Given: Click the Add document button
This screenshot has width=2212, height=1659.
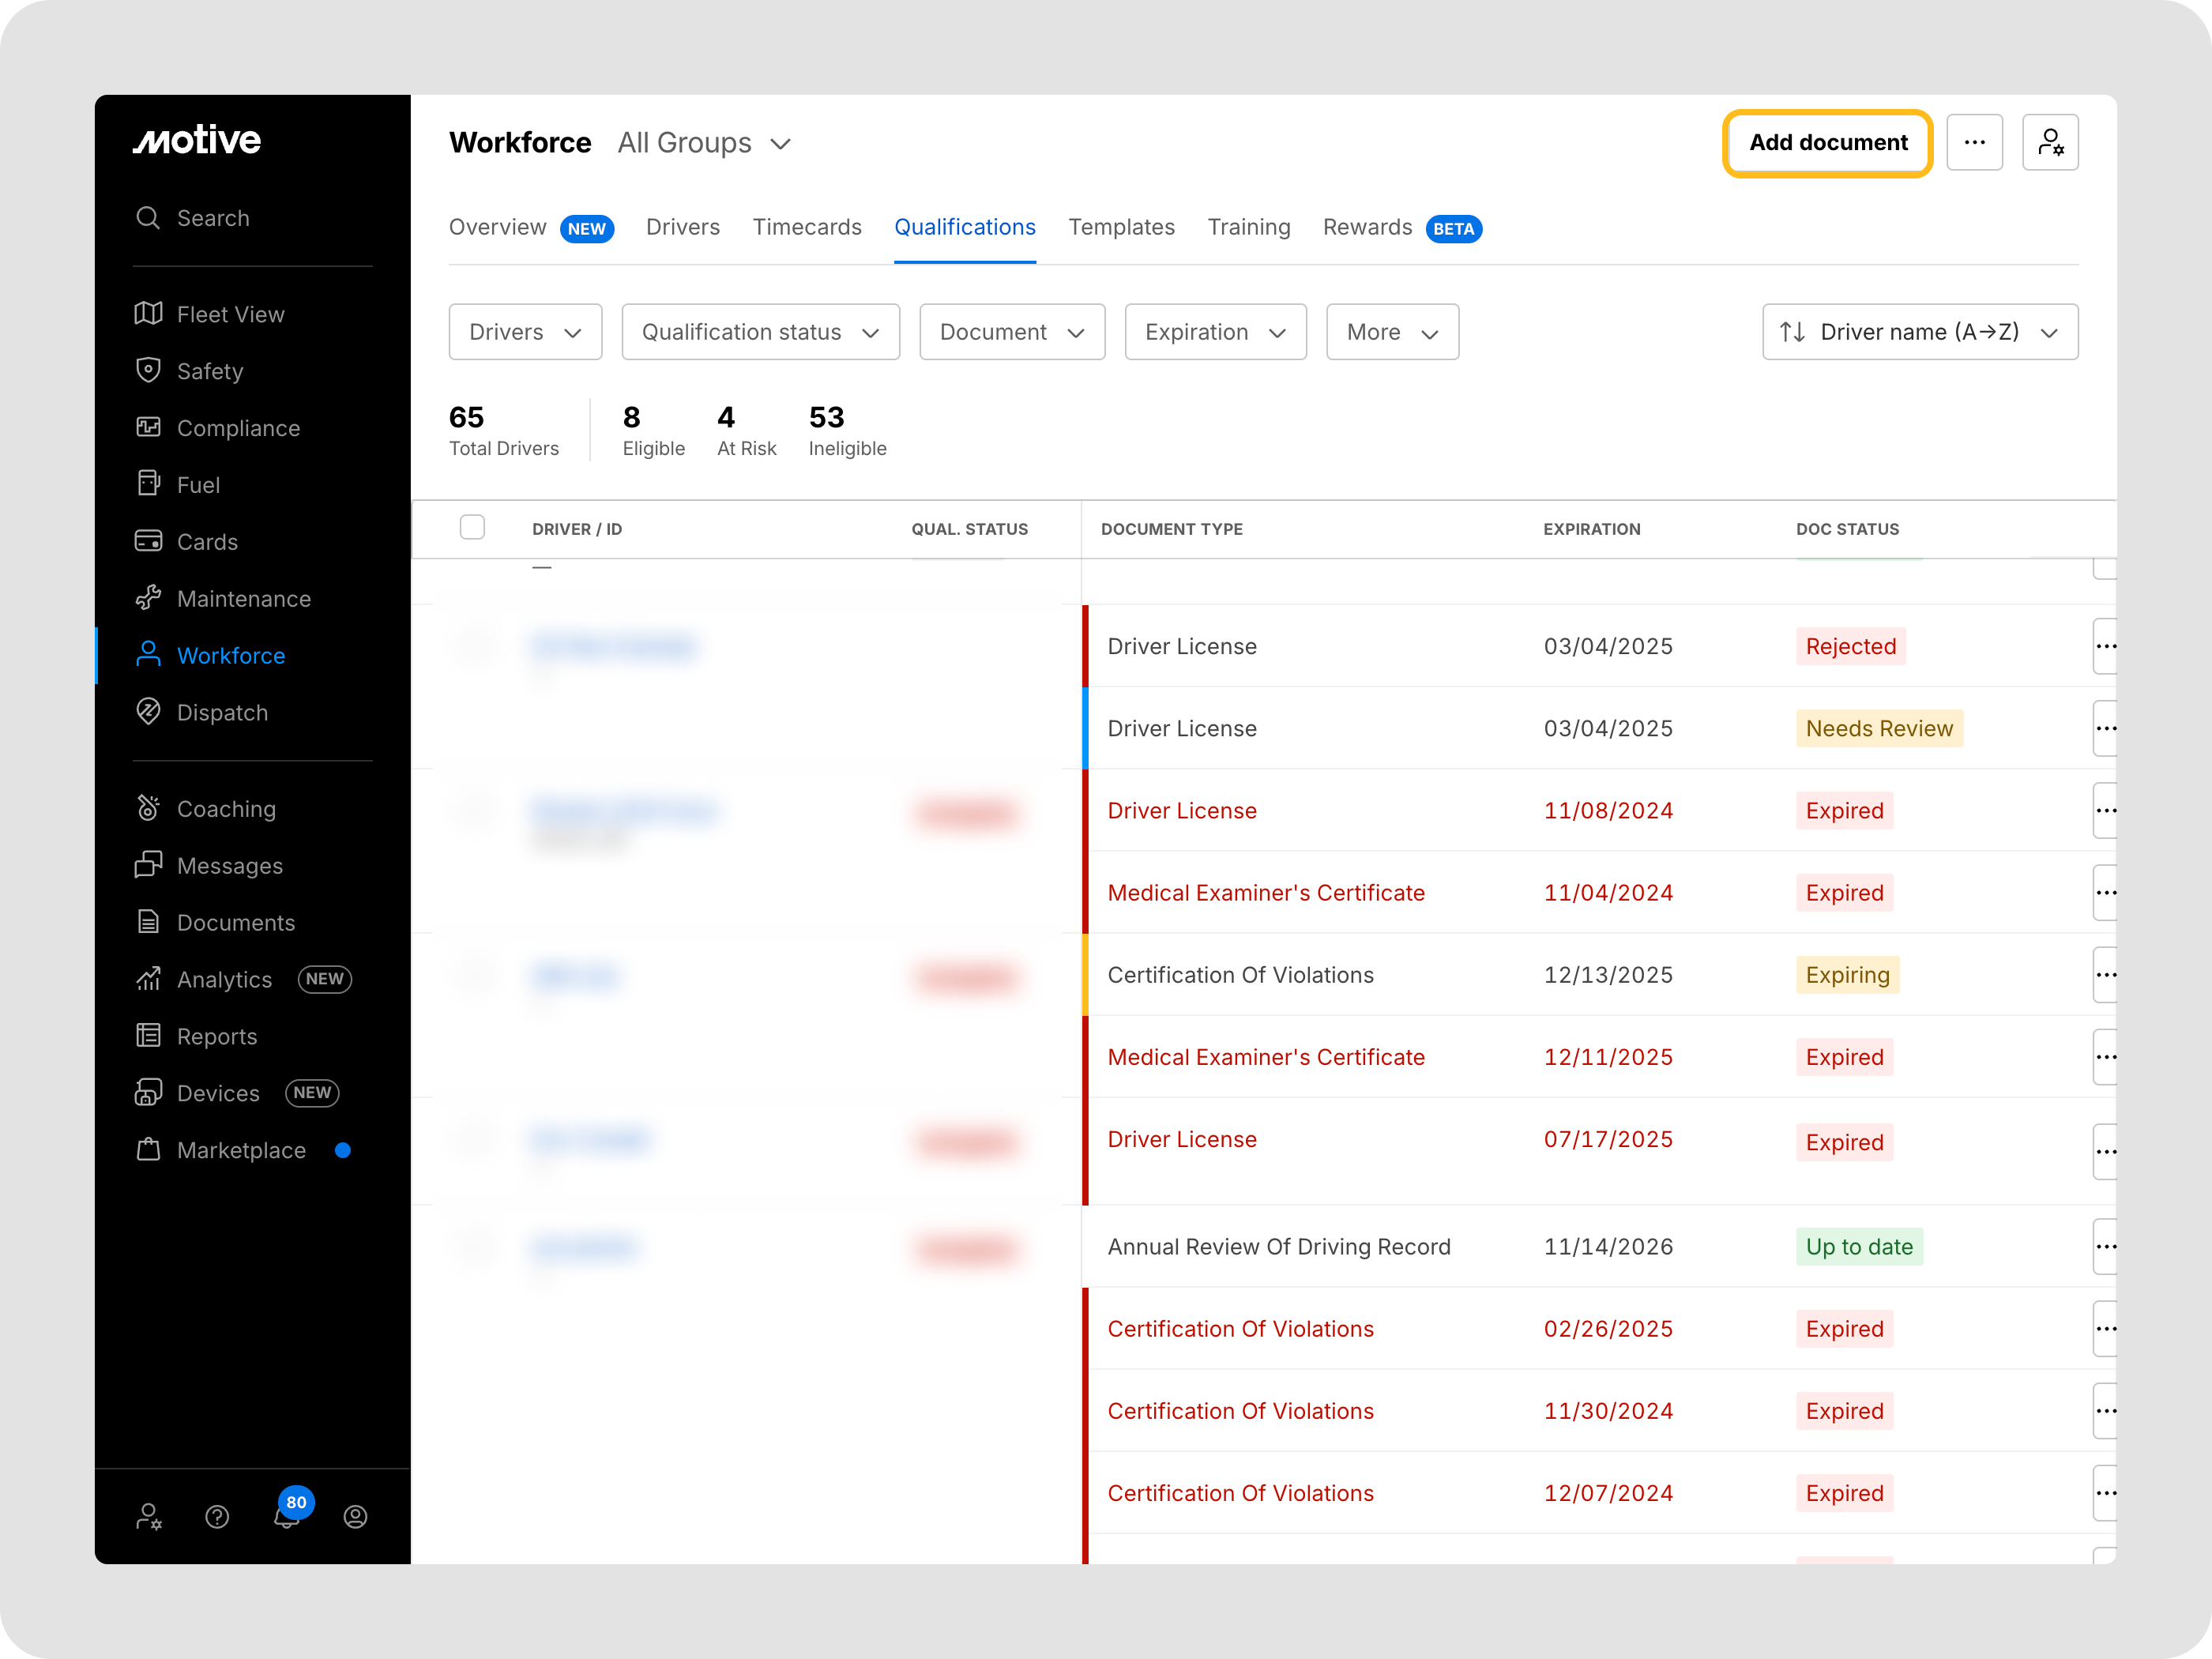Looking at the screenshot, I should pyautogui.click(x=1827, y=143).
